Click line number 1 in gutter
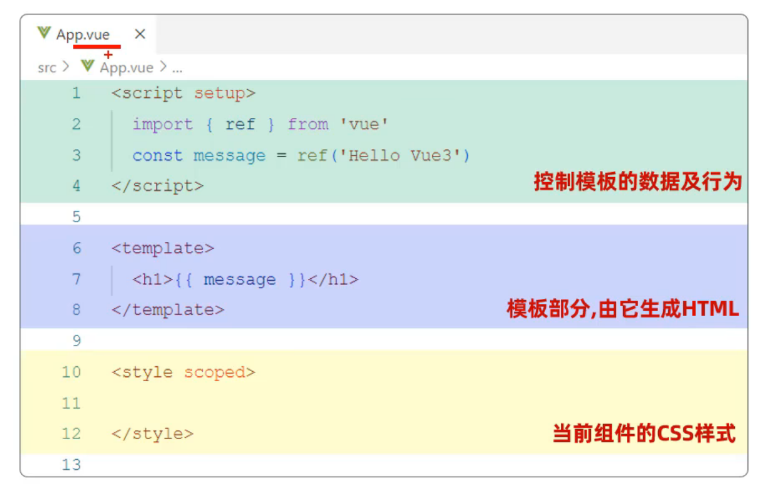The height and width of the screenshot is (488, 775). tap(76, 94)
